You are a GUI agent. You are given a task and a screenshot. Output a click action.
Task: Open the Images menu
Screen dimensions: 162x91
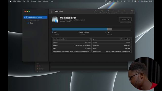click(x=33, y=1)
